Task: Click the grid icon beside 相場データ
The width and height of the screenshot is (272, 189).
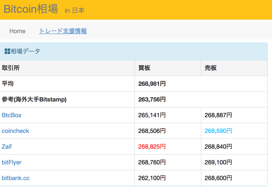Action: pos(7,51)
